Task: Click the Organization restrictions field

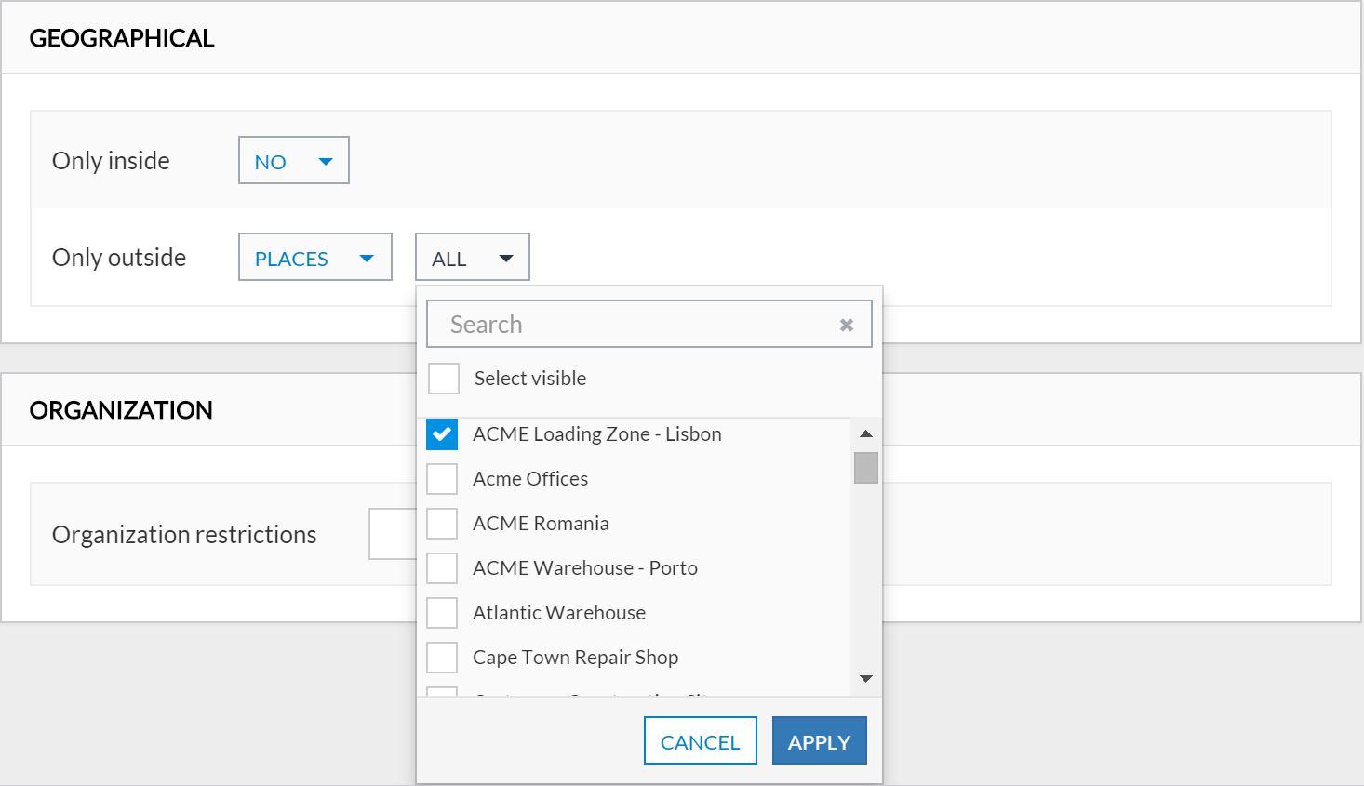Action: point(392,535)
